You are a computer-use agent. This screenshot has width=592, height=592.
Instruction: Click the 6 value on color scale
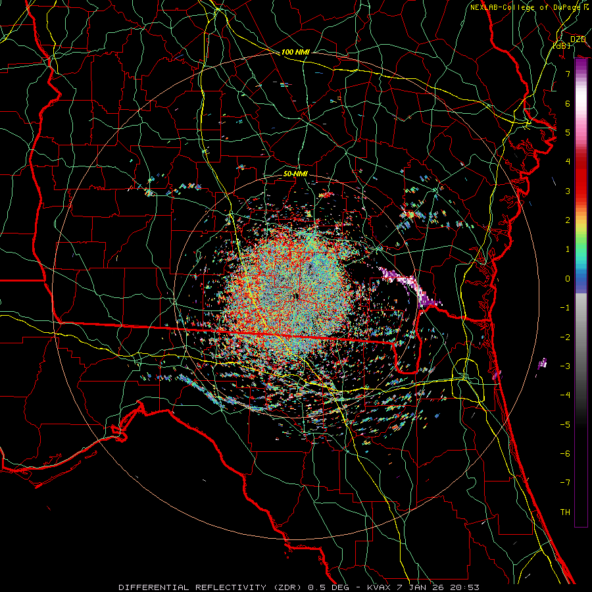click(x=568, y=103)
